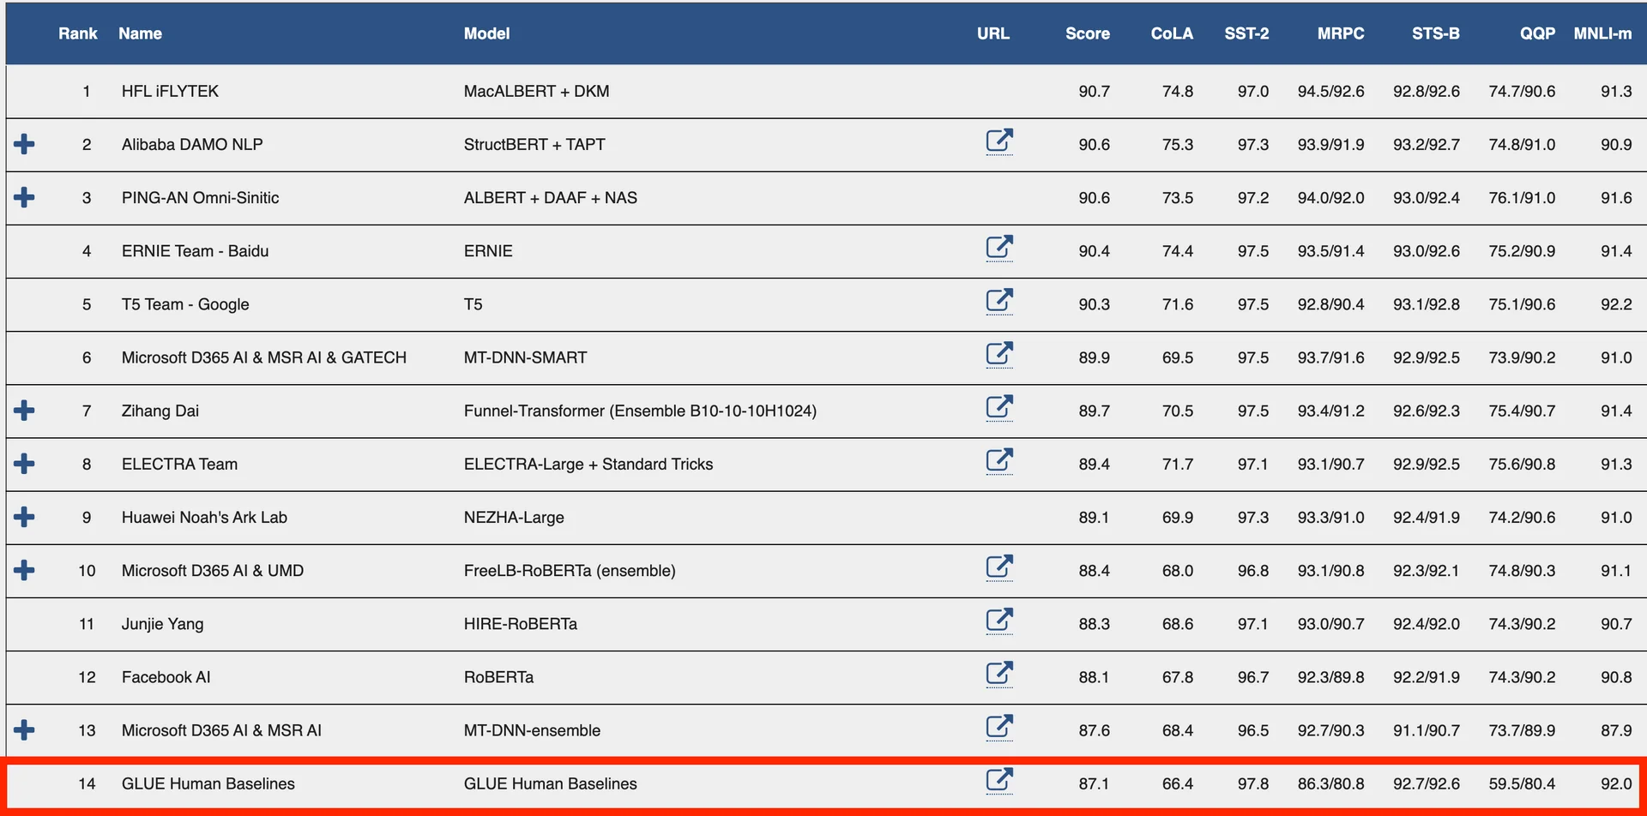
Task: Select the name 'Facebook AI'
Action: coord(166,677)
